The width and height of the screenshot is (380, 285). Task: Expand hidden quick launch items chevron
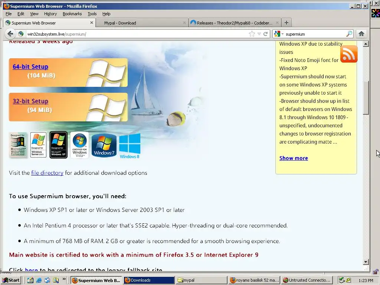coord(64,279)
